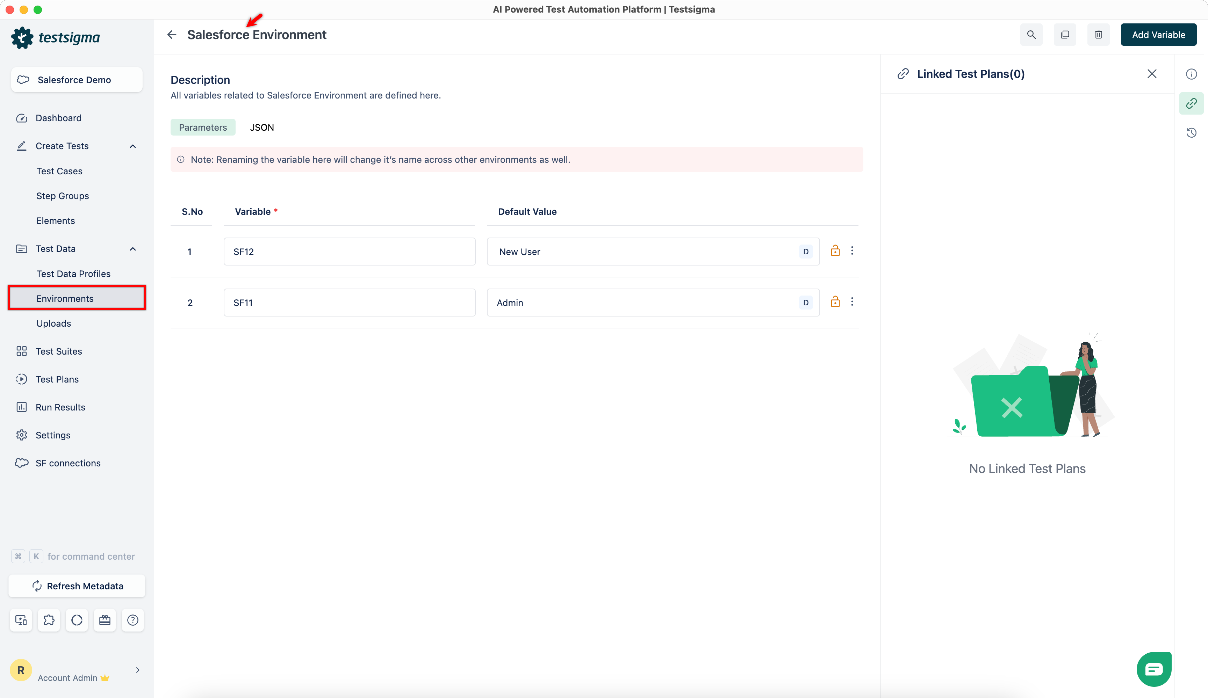Viewport: 1208px width, 698px height.
Task: Open the three-dot menu for SF11 row
Action: [852, 302]
